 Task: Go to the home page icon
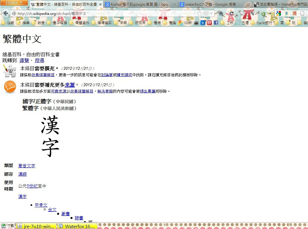(x=221, y=13)
